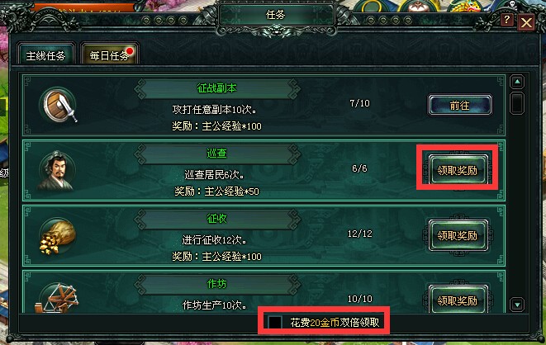Click the scroll down arrow button
Viewport: 546px width, 345px height.
click(x=517, y=305)
